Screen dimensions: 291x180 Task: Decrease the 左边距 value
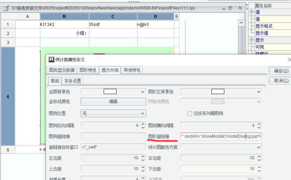143,160
